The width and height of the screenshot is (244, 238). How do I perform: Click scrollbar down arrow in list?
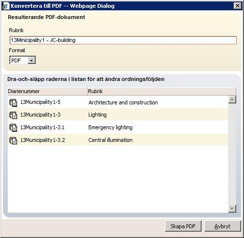pyautogui.click(x=232, y=209)
